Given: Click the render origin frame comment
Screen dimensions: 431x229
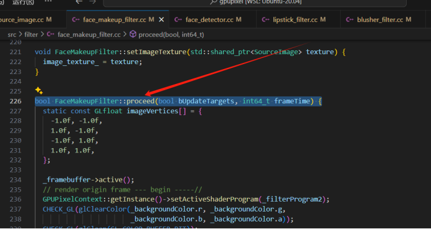Looking at the screenshot, I should click(123, 189).
